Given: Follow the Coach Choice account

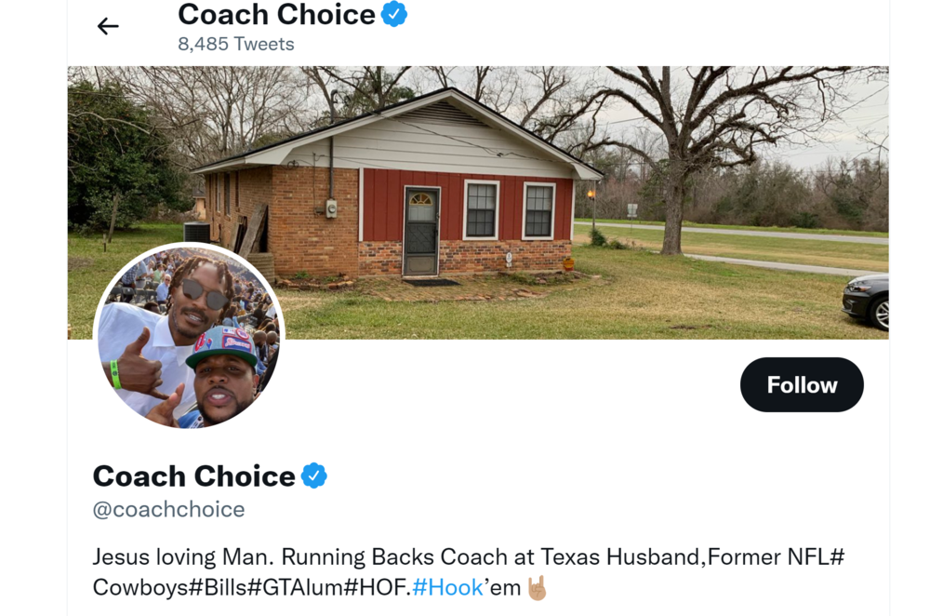Looking at the screenshot, I should (x=802, y=384).
